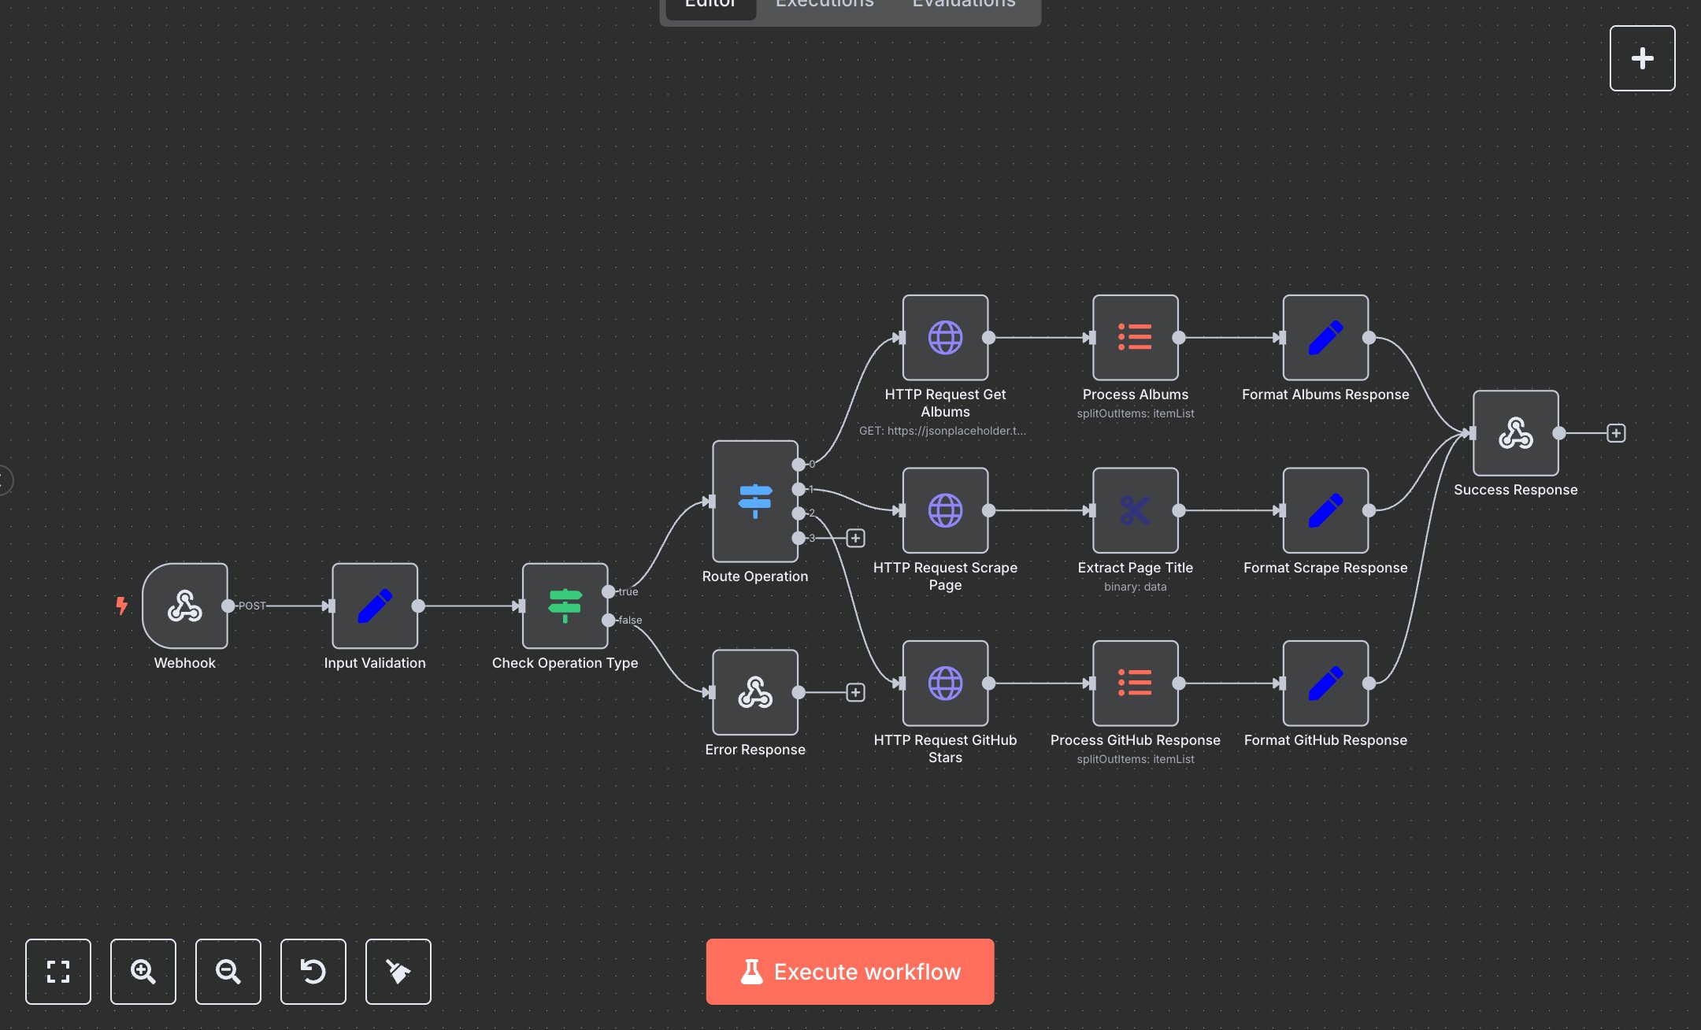Viewport: 1701px width, 1030px height.
Task: Click the Check Operation Type switch icon
Action: [x=564, y=605]
